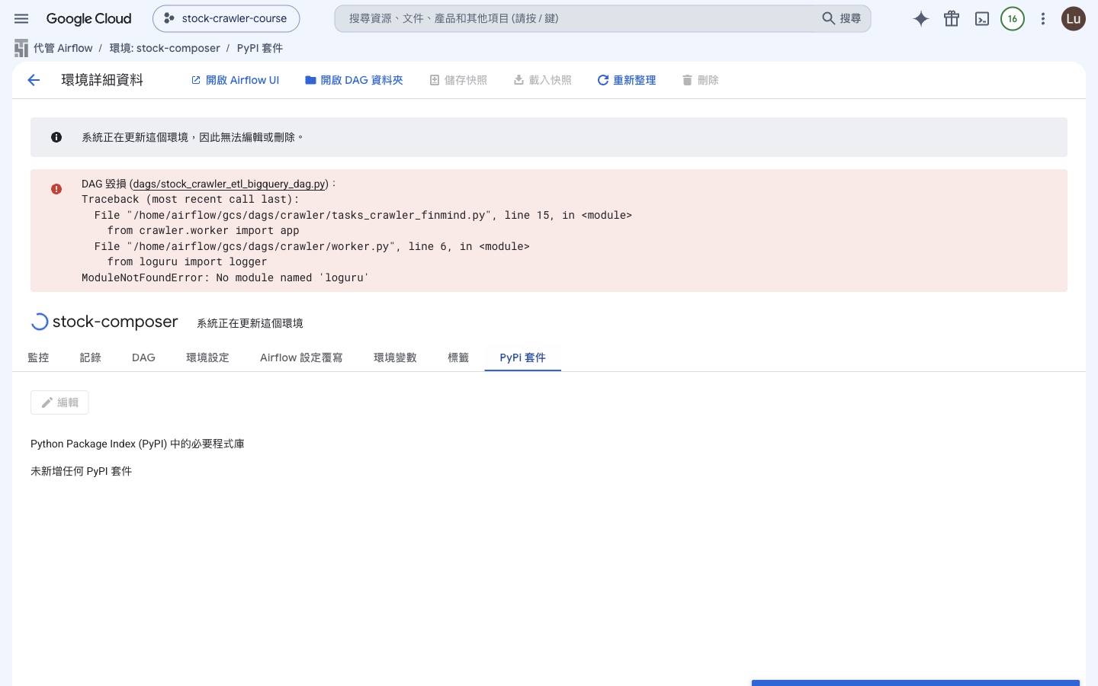Image resolution: width=1098 pixels, height=686 pixels.
Task: Open DAG folder via 開啟 DAG 資料夾
Action: 354,80
